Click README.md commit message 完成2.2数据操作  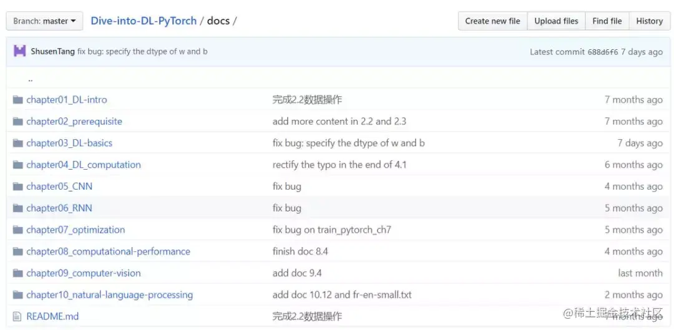tap(307, 317)
